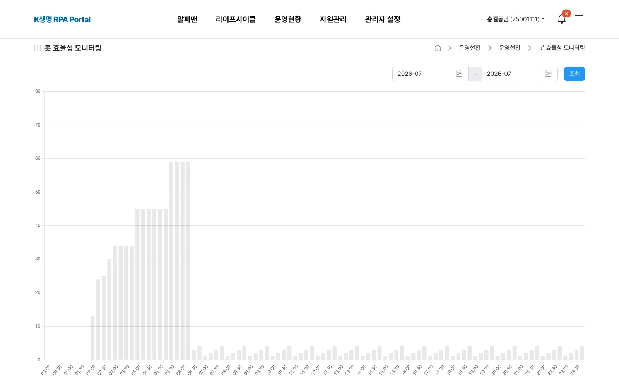
Task: Click the home breadcrumb icon
Action: 438,48
